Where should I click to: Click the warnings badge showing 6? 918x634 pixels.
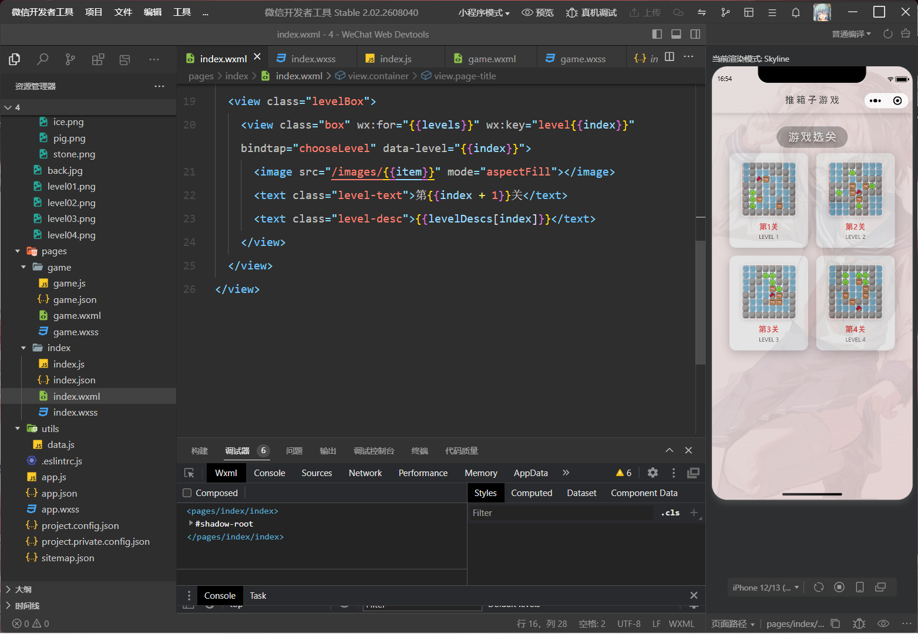pyautogui.click(x=624, y=473)
